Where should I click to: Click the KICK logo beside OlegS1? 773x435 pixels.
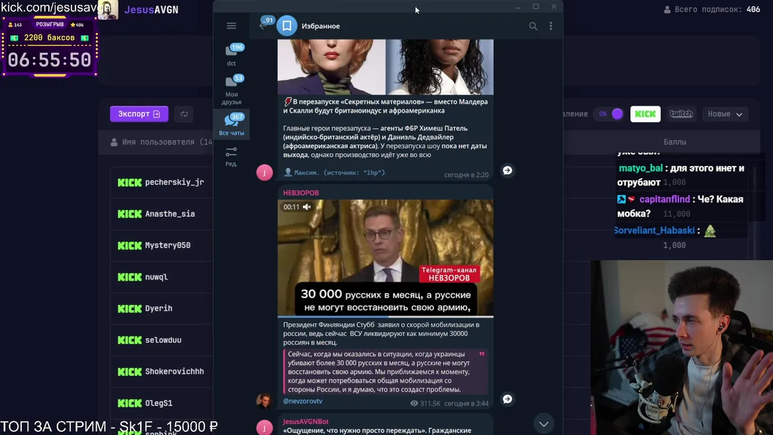[x=129, y=403]
